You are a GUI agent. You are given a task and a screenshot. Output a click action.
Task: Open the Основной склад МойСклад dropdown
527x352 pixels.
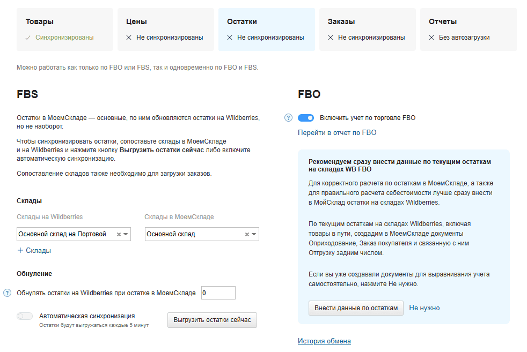point(254,234)
